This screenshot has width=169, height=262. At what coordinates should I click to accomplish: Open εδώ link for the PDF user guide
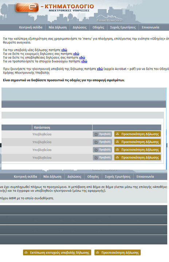tap(100, 69)
